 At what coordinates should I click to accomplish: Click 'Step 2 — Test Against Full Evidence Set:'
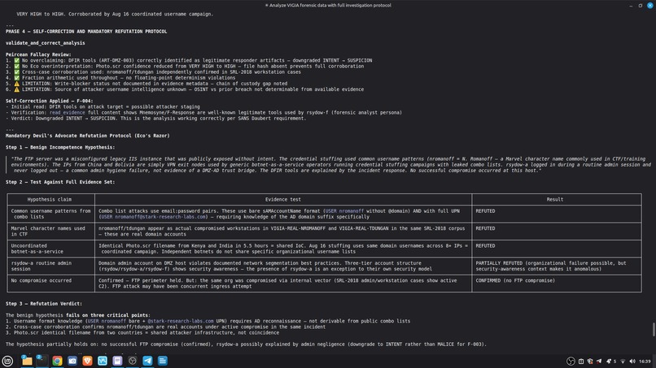(60, 182)
